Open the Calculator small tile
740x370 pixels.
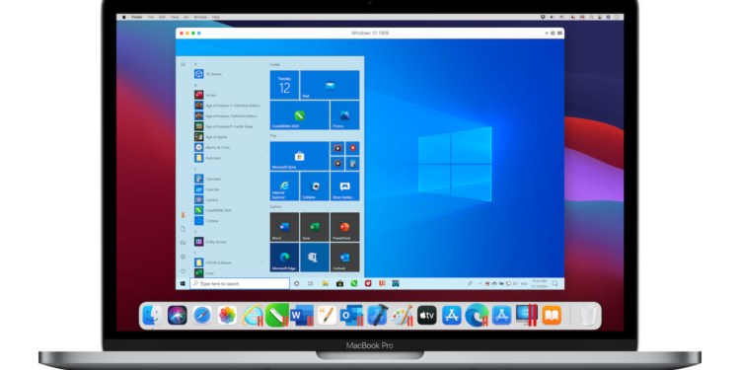click(x=352, y=163)
